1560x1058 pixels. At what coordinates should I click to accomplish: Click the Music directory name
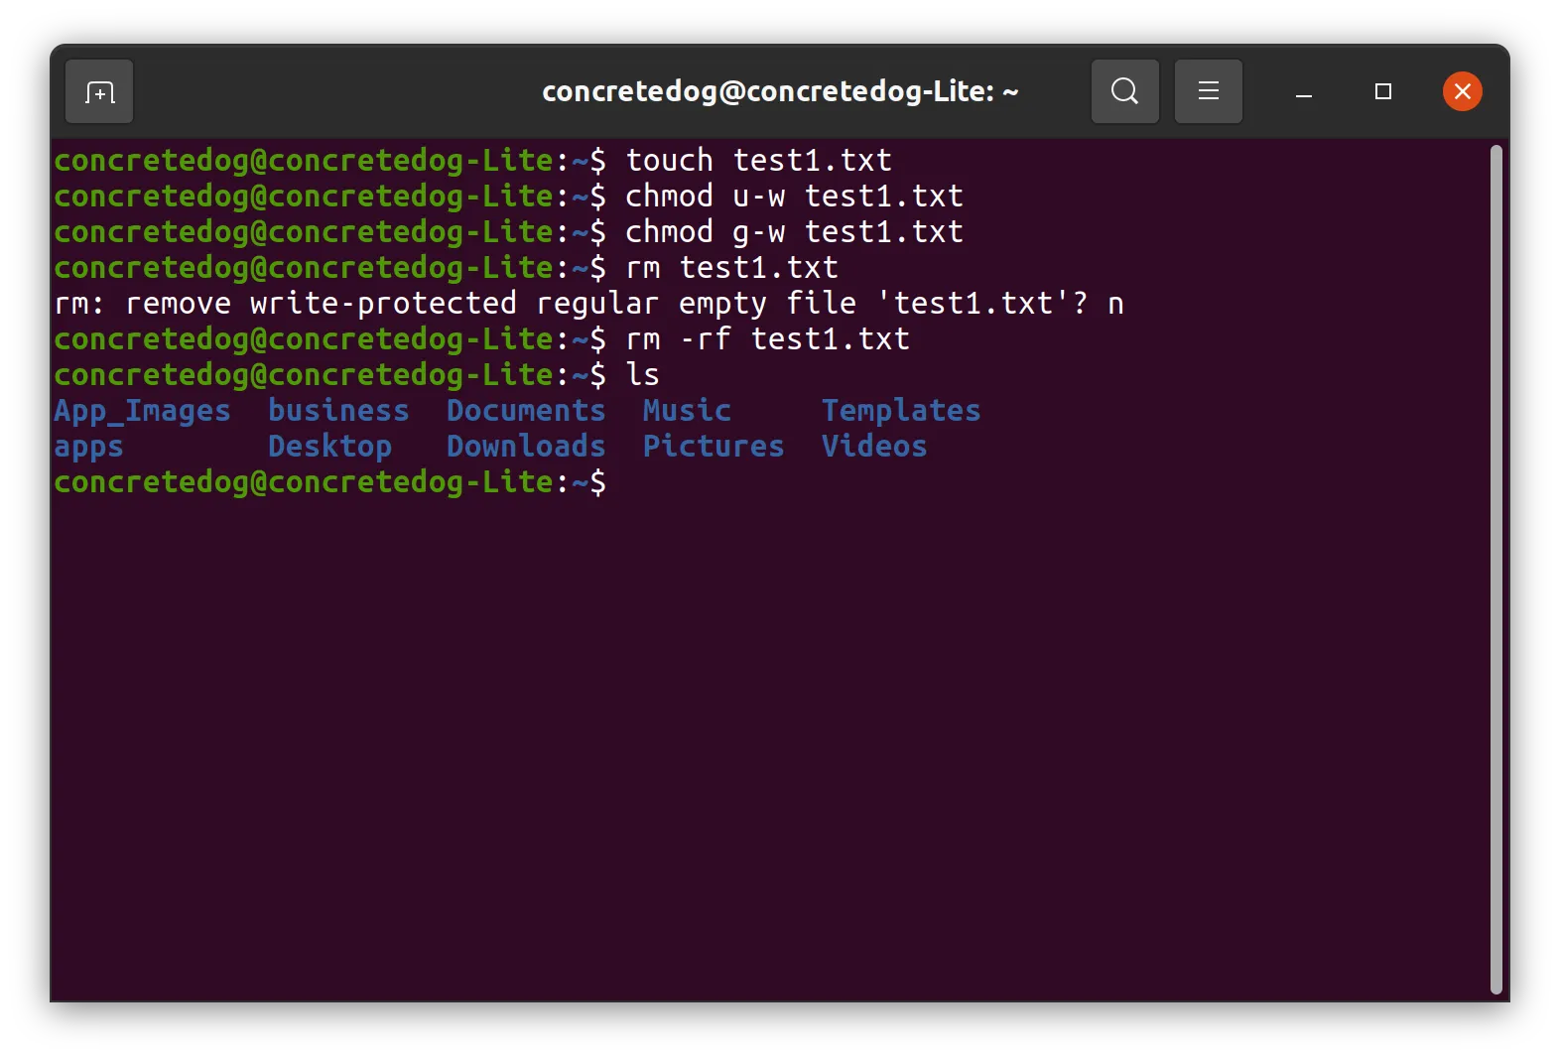pos(687,410)
